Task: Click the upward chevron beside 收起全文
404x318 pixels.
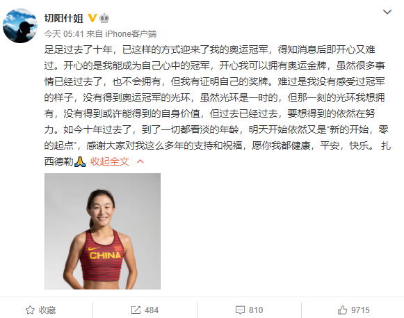Action: coord(140,161)
